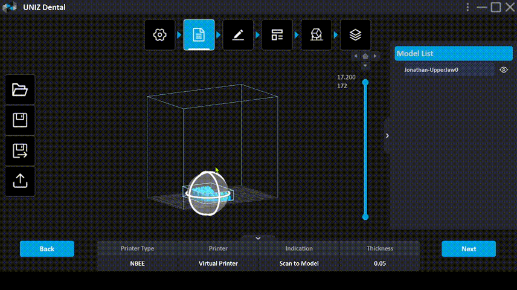
Task: Click the 17.200 height readout
Action: tap(346, 77)
